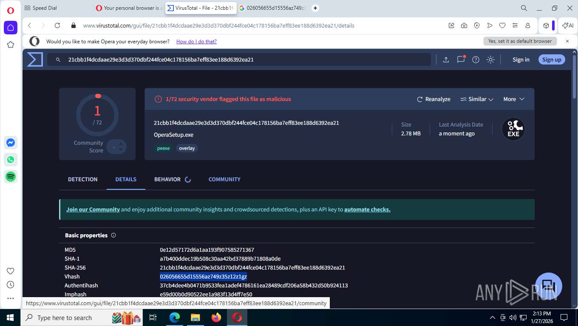Click the Basic properties info icon
Image resolution: width=578 pixels, height=326 pixels.
coord(113,235)
